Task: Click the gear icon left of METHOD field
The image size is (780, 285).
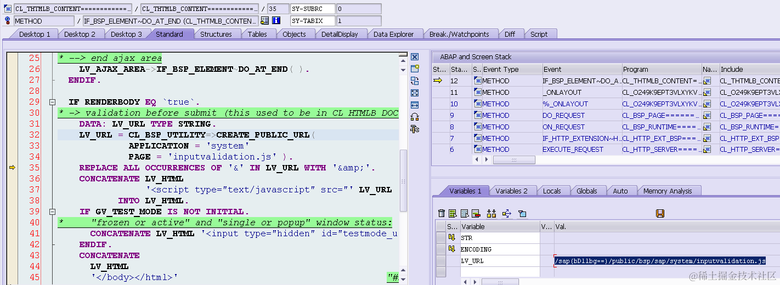Action: [8, 20]
